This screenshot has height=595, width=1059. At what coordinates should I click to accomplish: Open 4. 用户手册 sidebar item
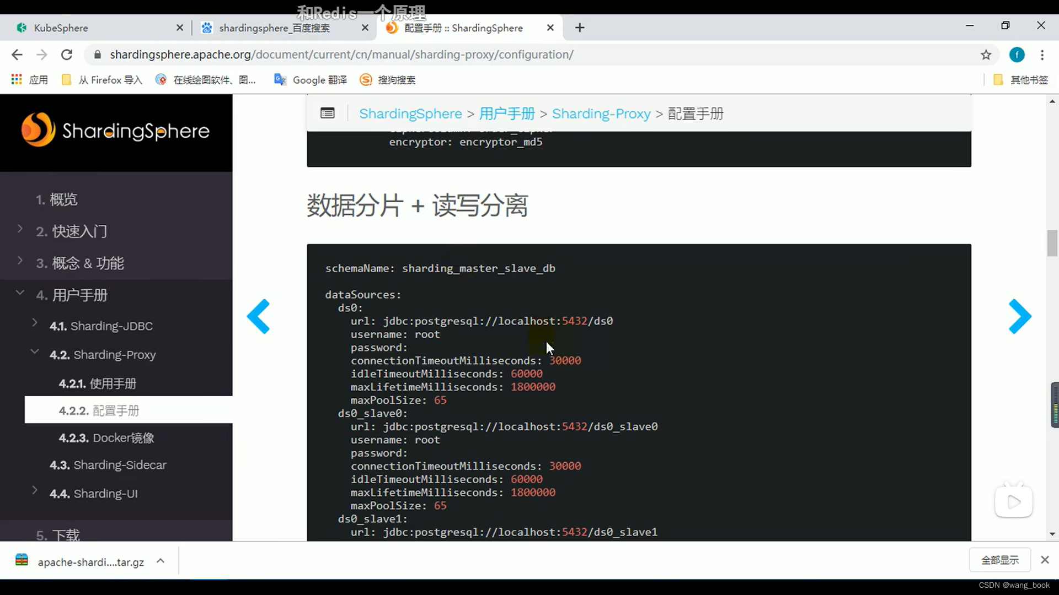tap(72, 295)
